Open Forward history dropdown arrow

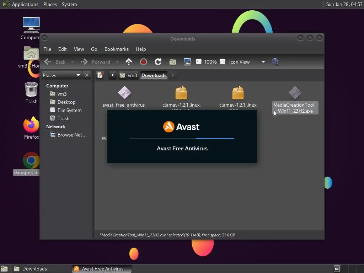tap(117, 62)
